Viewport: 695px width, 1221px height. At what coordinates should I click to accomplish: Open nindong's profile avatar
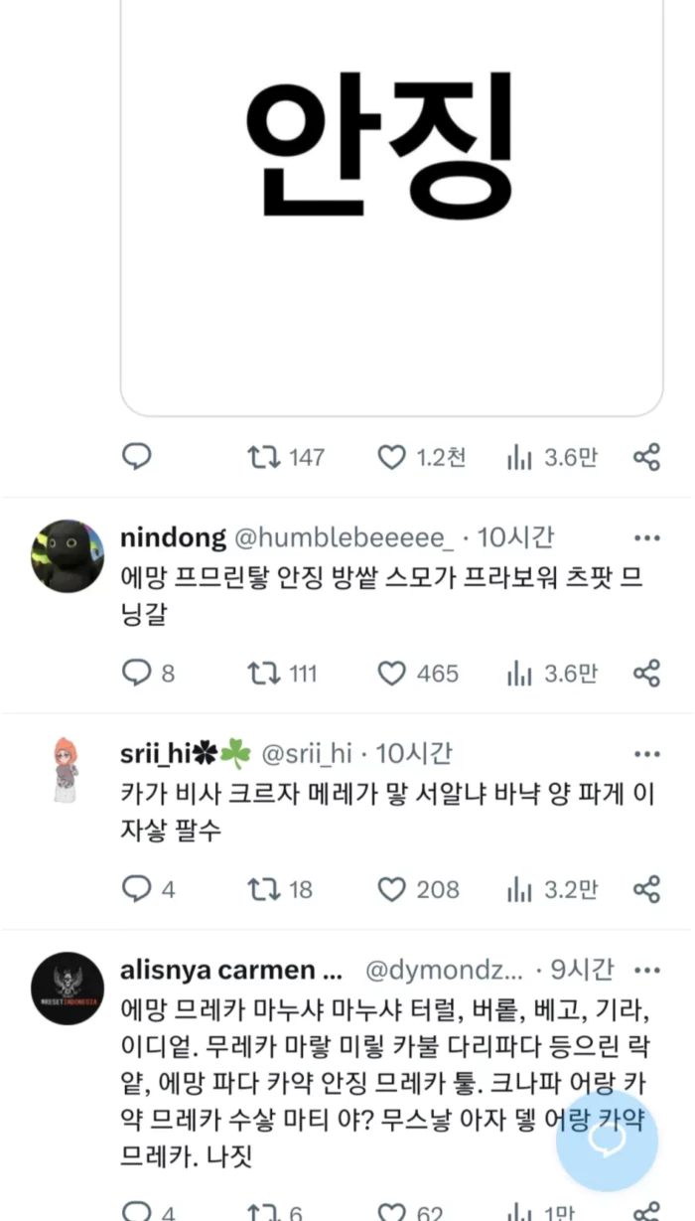tap(68, 555)
